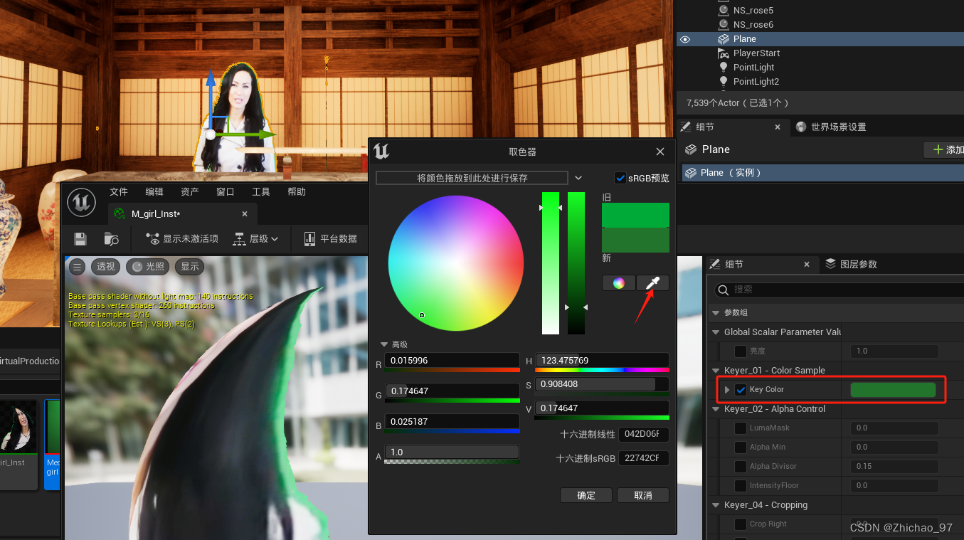Click the NS_rose6 actor icon in outliner

tap(724, 25)
